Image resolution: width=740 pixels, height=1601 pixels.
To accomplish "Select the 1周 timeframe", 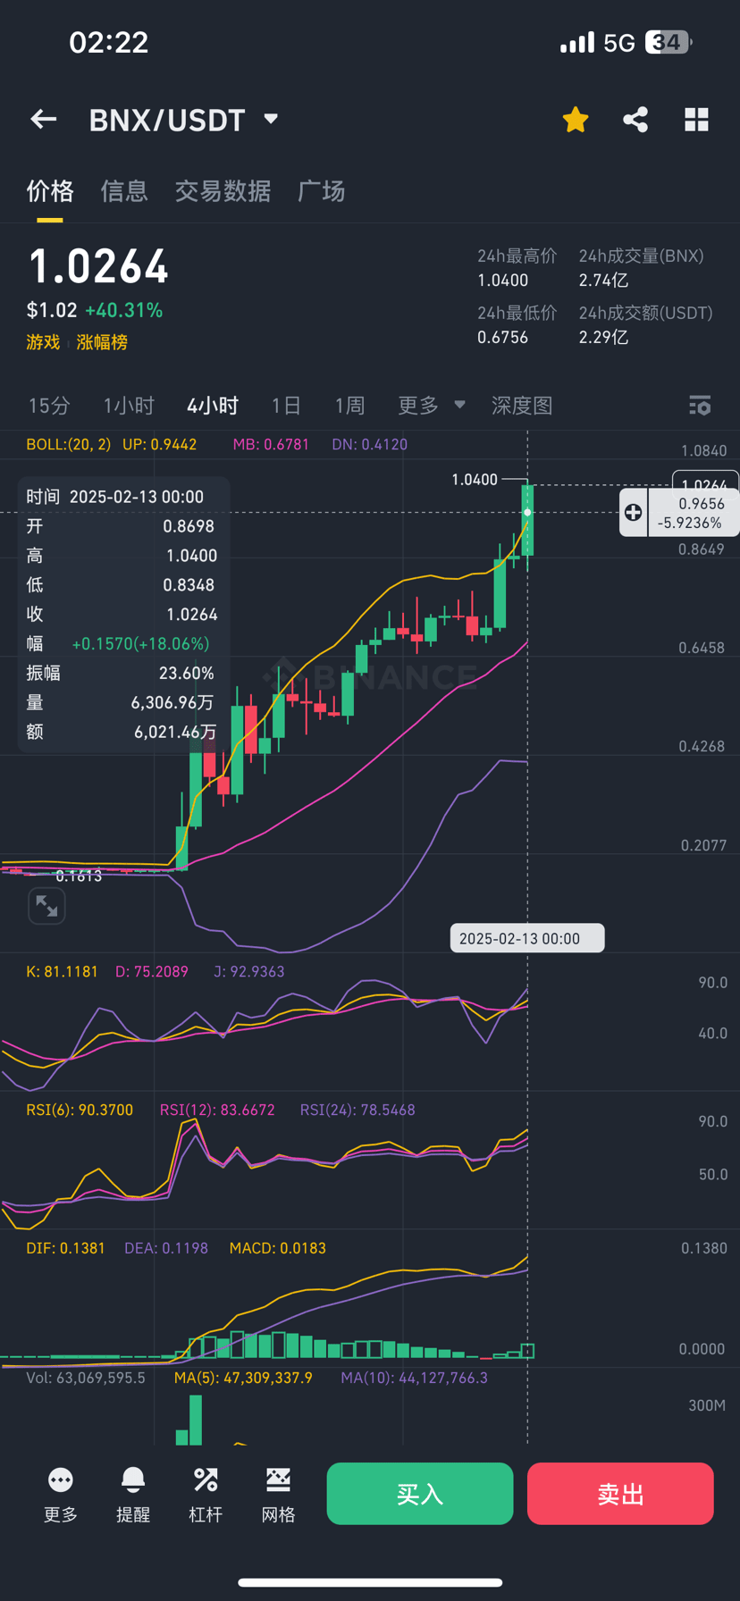I will pos(349,406).
